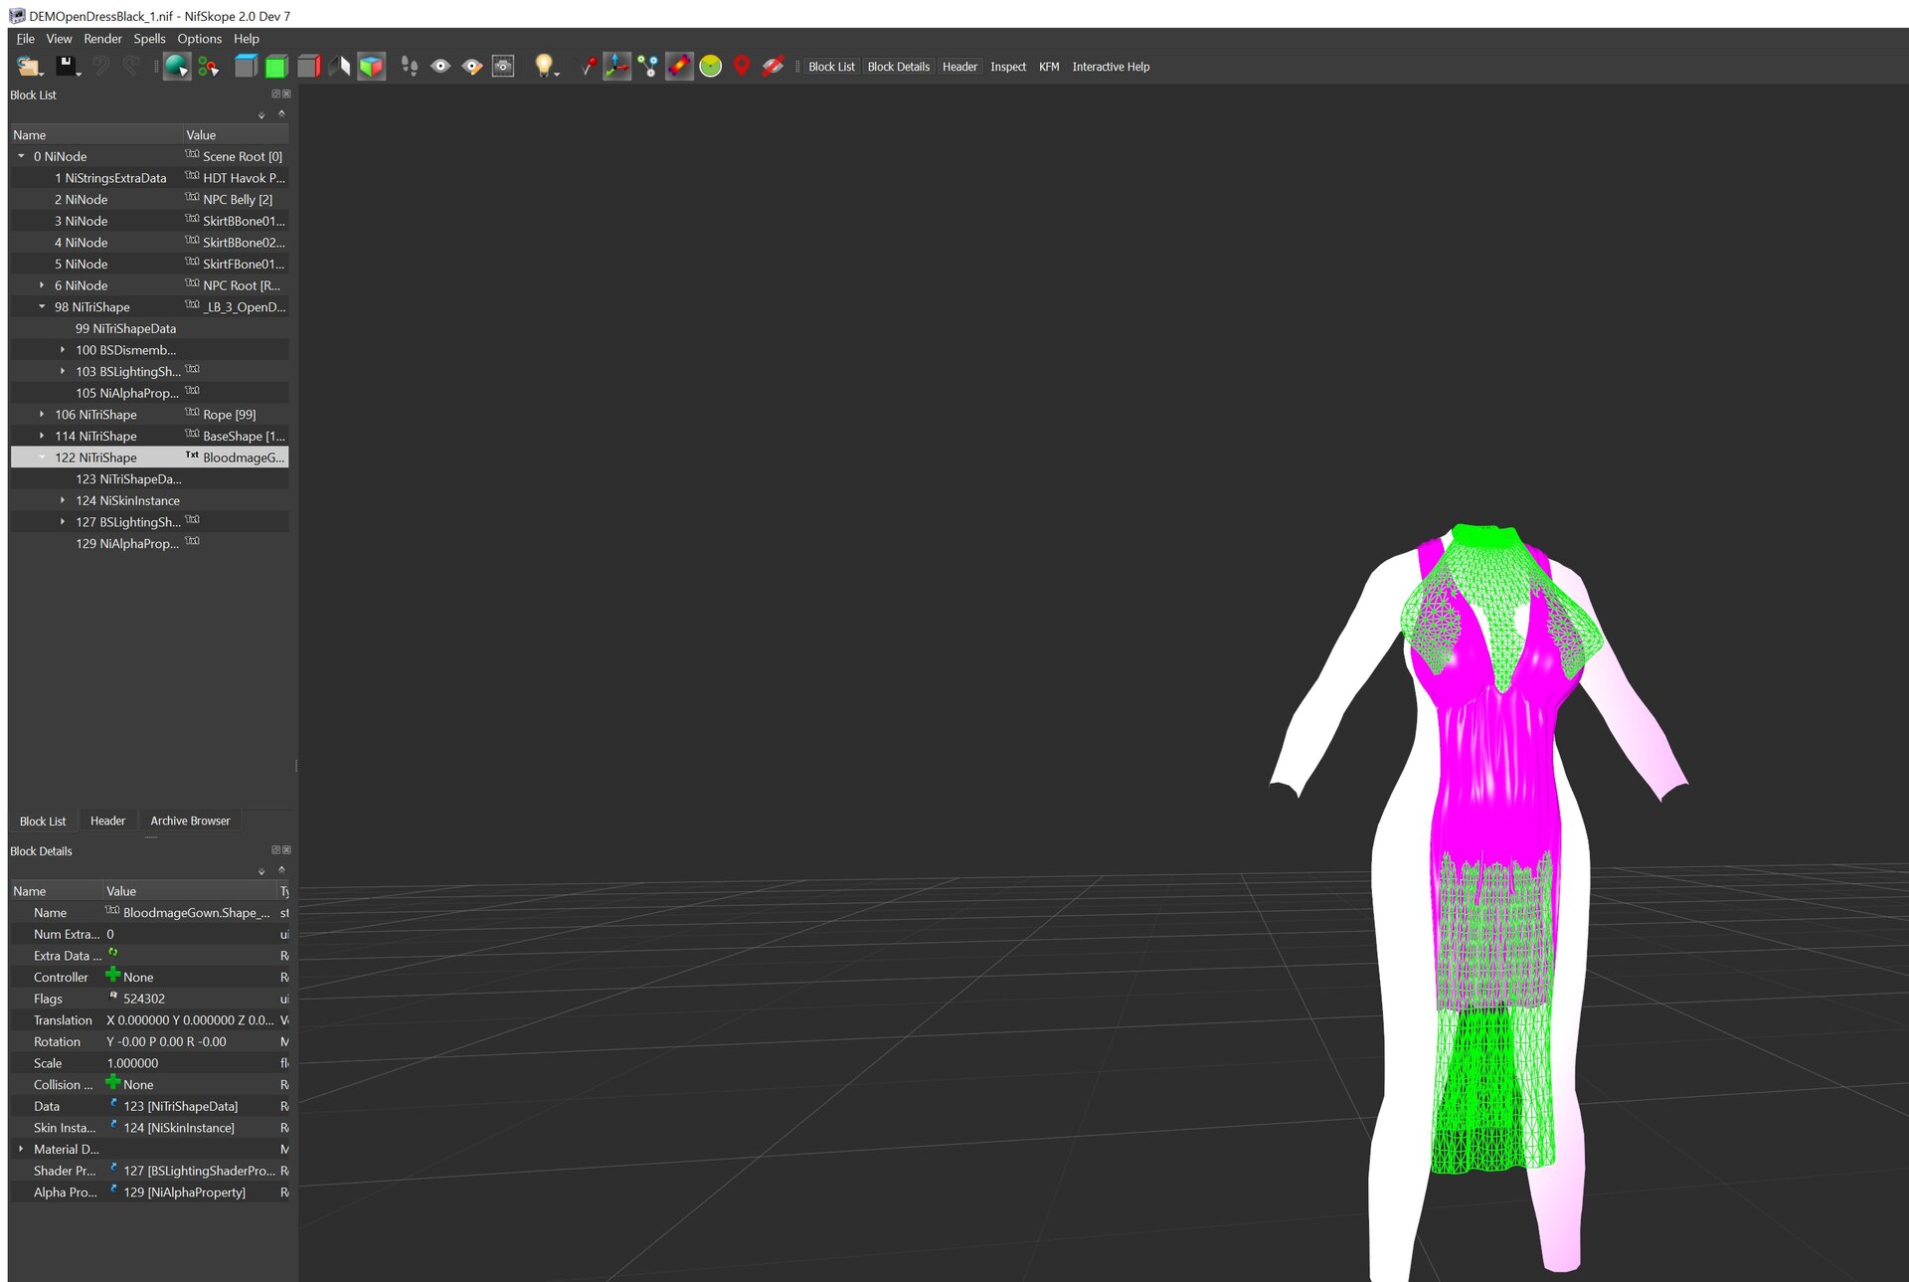
Task: Expand the 106 NiTriShape branch
Action: pos(42,415)
